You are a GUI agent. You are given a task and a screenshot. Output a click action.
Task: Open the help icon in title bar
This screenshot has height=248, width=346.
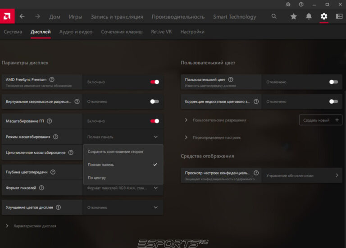301,5
